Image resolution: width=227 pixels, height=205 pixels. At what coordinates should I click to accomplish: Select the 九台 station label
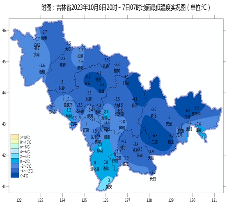tap(101, 91)
